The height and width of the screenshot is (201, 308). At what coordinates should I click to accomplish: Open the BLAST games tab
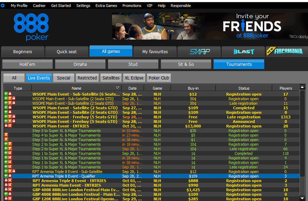[243, 51]
